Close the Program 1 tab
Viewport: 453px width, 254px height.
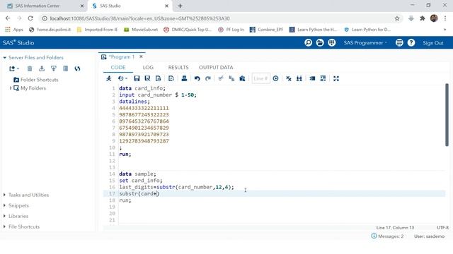point(141,56)
